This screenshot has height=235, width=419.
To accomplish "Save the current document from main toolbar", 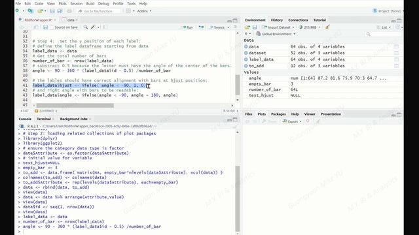I will [x=52, y=11].
